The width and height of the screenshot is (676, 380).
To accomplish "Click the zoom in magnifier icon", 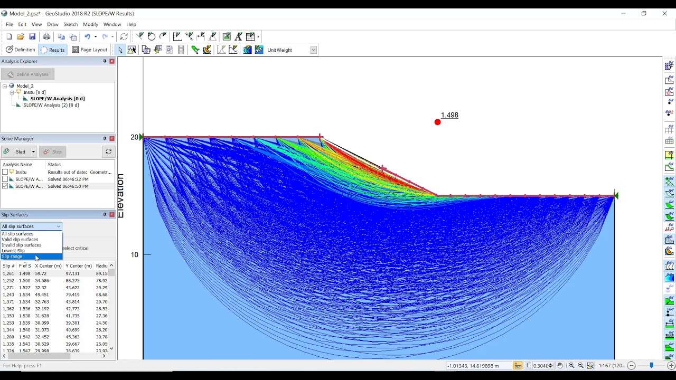I will click(571, 365).
